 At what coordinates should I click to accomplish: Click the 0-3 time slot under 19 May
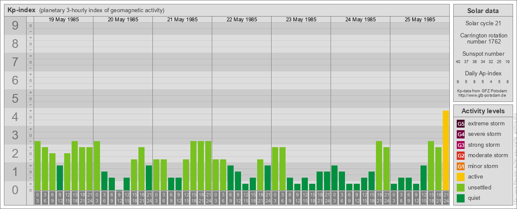click(x=38, y=198)
